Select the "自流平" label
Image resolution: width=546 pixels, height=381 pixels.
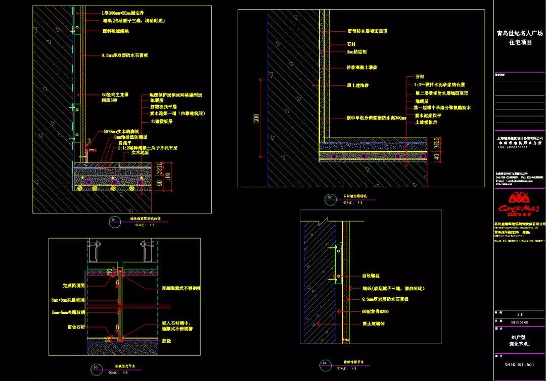coord(125,142)
